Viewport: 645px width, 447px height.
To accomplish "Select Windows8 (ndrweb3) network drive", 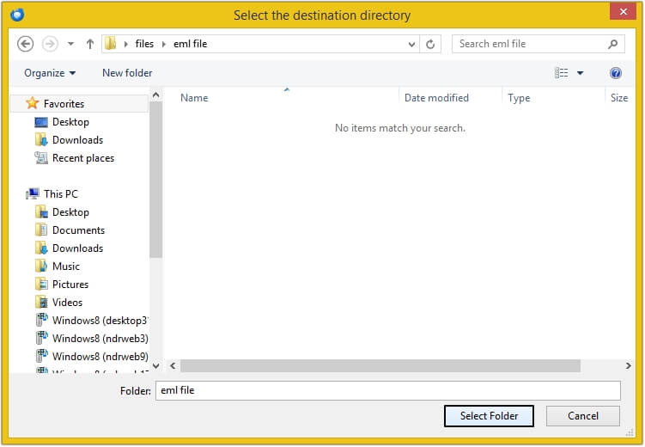I will [x=100, y=339].
